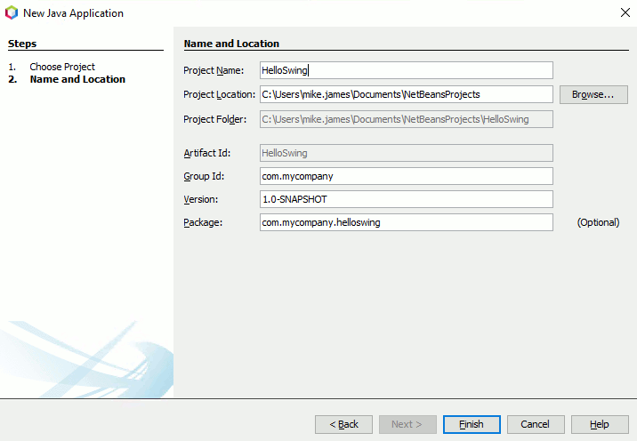Viewport: 637px width, 441px height.
Task: Close the New Java Application dialog
Action: click(x=625, y=12)
